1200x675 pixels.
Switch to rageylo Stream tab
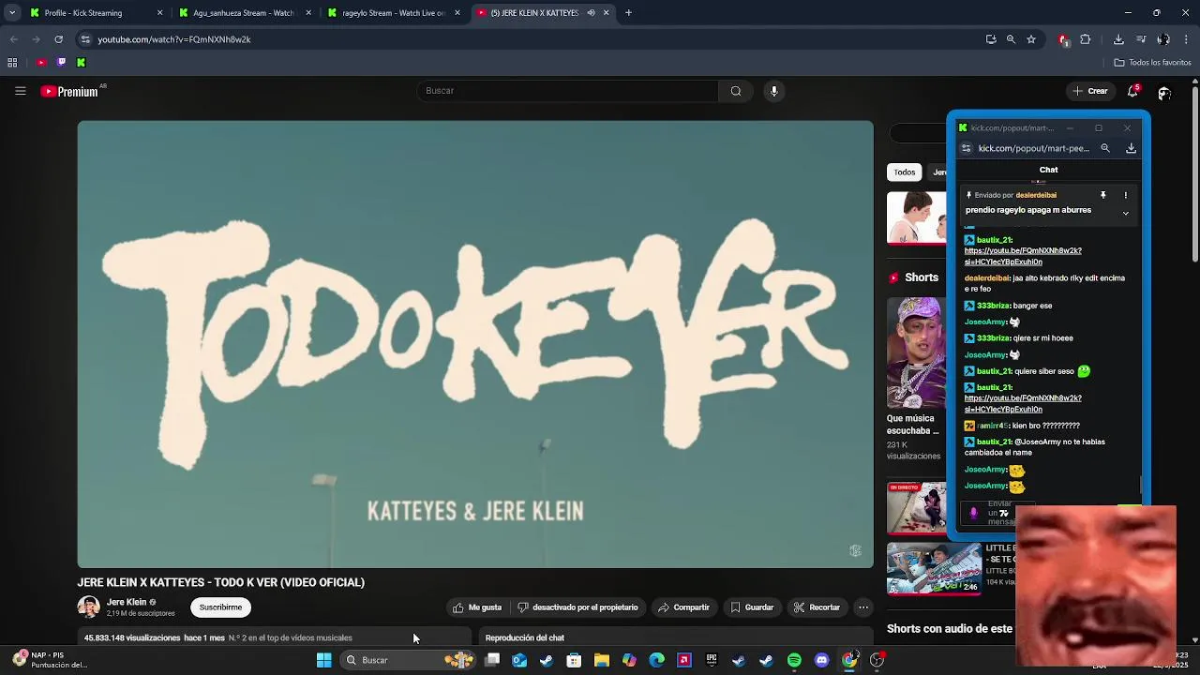(x=393, y=13)
